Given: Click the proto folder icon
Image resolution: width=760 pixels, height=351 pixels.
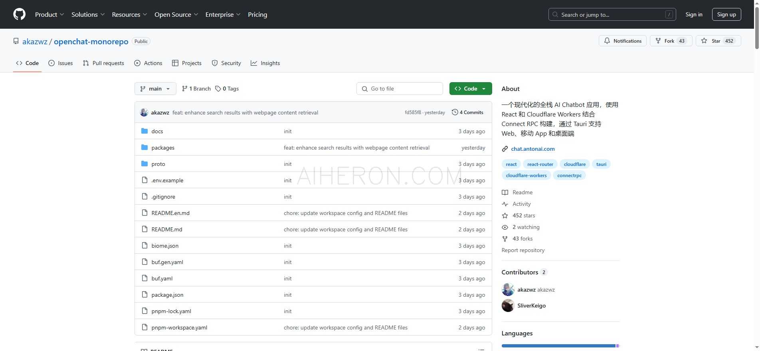Looking at the screenshot, I should (144, 164).
